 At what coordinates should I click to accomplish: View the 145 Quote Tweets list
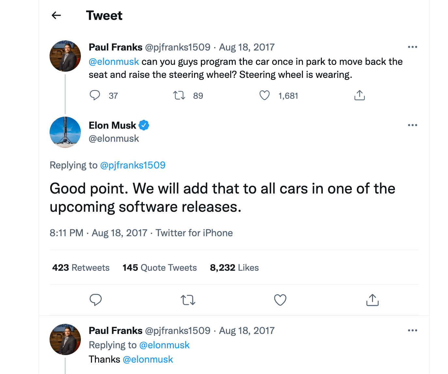point(160,267)
